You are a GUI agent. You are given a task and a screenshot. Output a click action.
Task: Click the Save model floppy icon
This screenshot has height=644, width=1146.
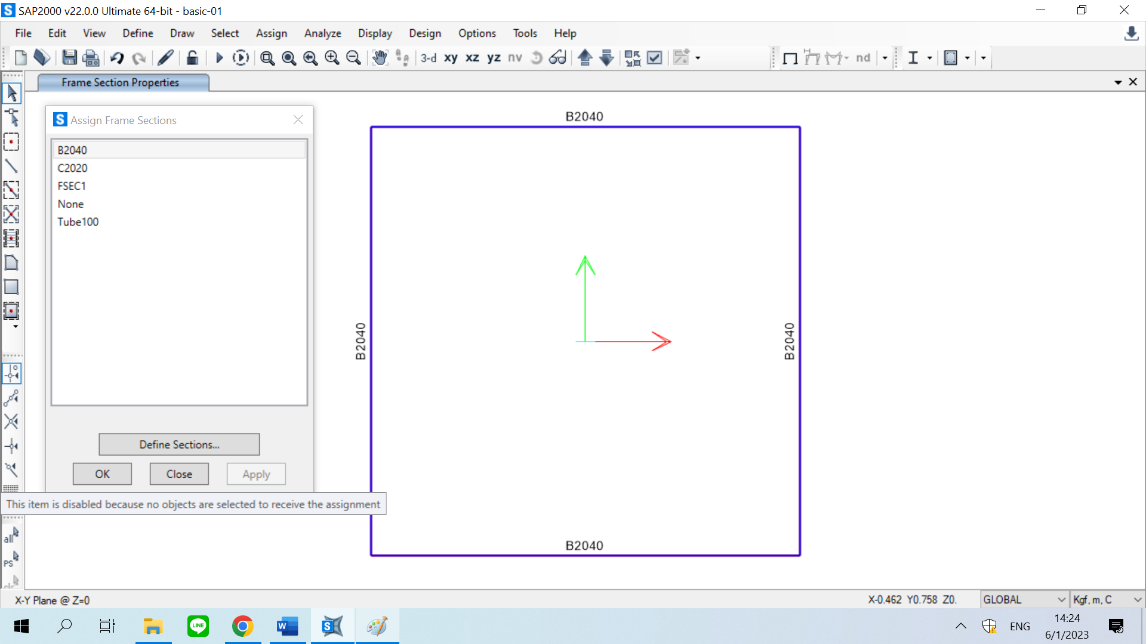pos(70,58)
